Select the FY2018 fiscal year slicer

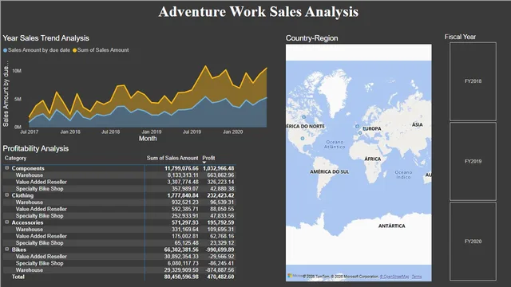pyautogui.click(x=473, y=81)
